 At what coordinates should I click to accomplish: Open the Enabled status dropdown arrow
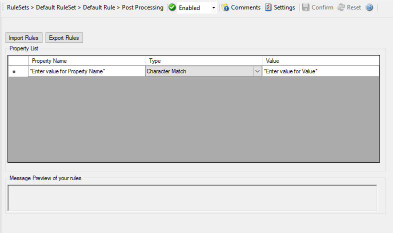click(213, 8)
